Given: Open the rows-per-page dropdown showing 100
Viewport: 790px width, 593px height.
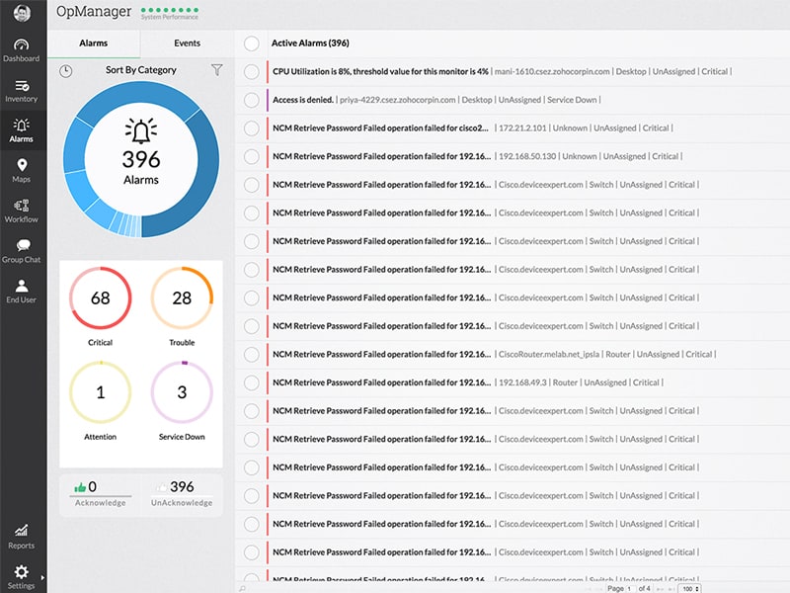Looking at the screenshot, I should pos(689,588).
